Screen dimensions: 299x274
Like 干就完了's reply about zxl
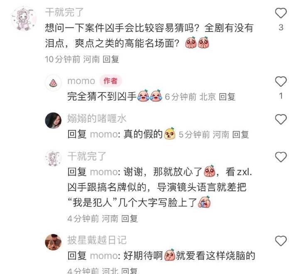[281, 157]
